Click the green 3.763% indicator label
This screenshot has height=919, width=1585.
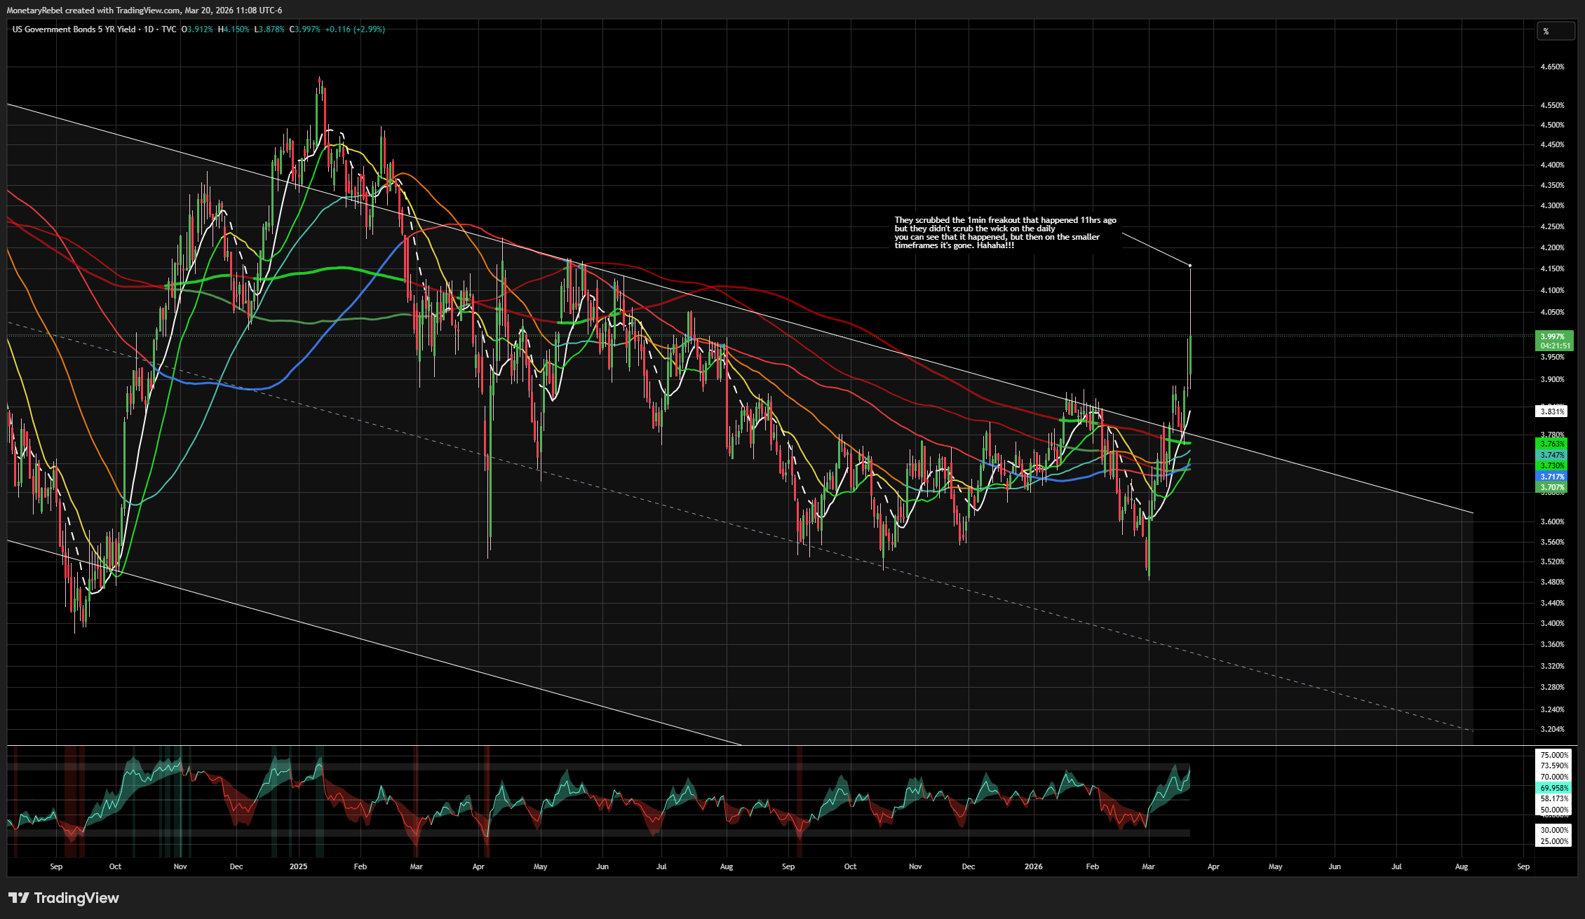pyautogui.click(x=1552, y=444)
